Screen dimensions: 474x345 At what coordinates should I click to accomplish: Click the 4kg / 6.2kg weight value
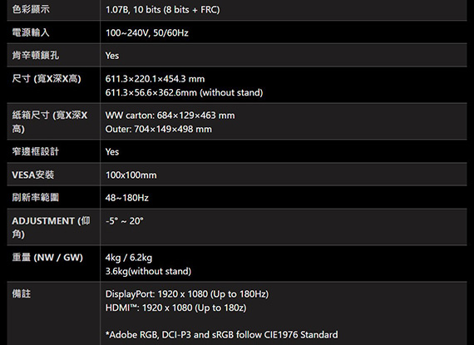(129, 258)
